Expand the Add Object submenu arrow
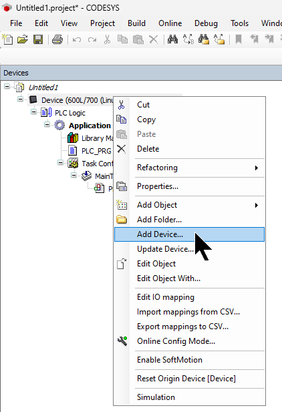The height and width of the screenshot is (412, 282). pos(257,205)
